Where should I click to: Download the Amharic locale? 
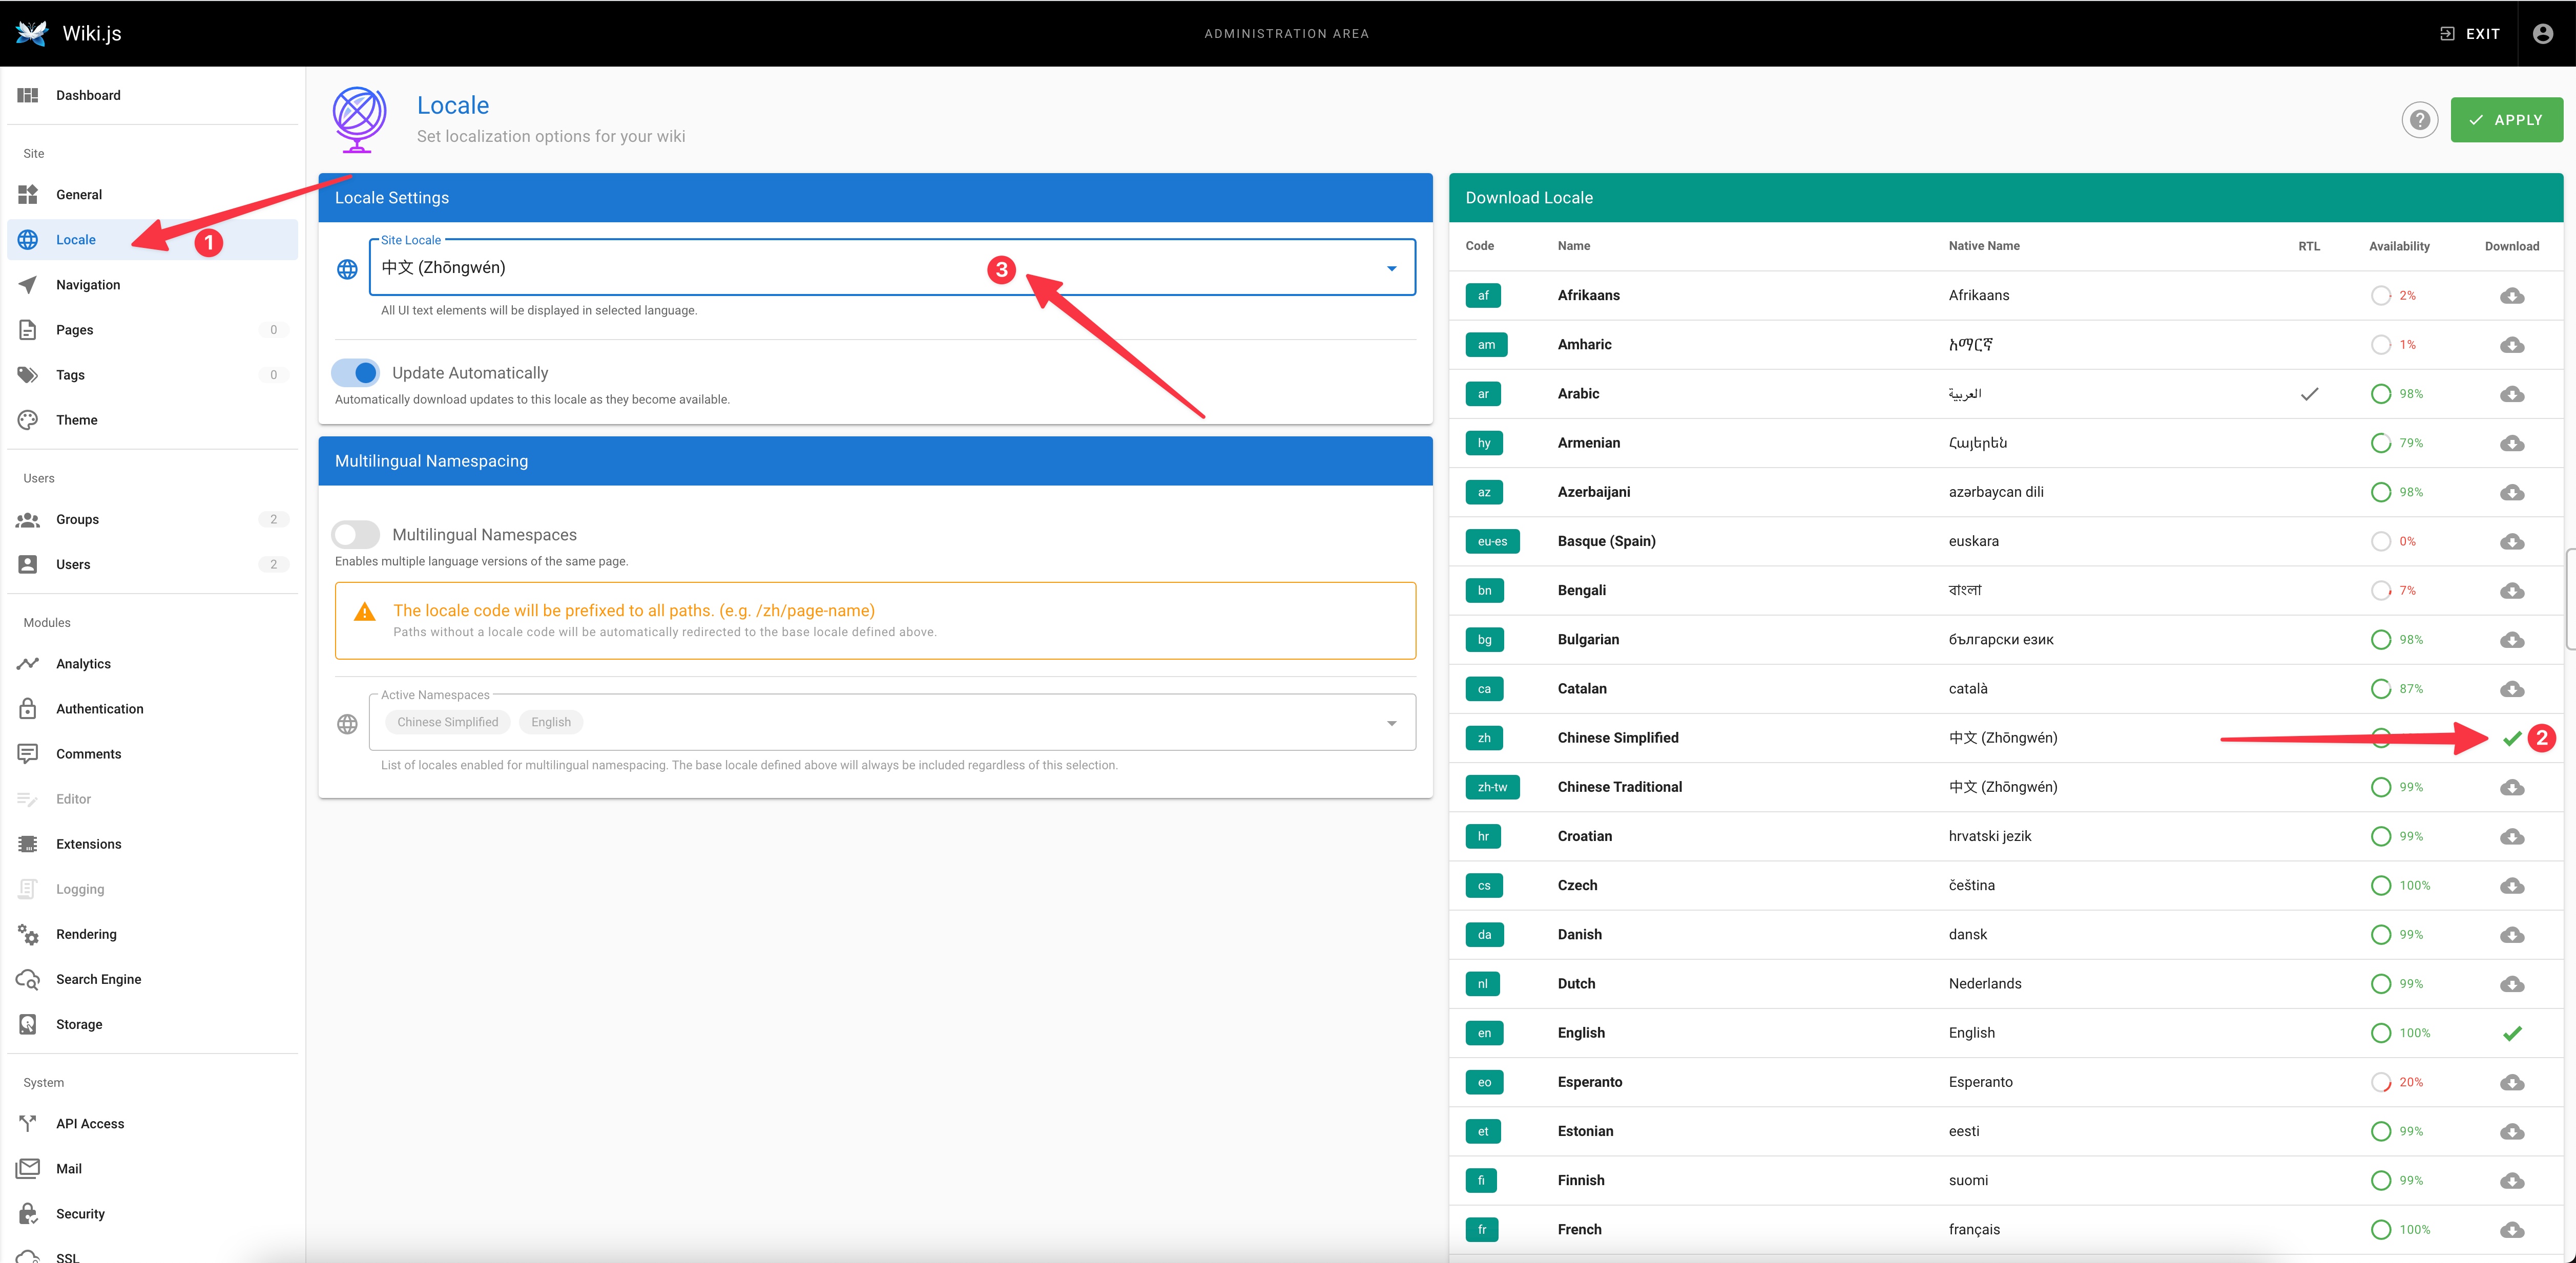2512,345
